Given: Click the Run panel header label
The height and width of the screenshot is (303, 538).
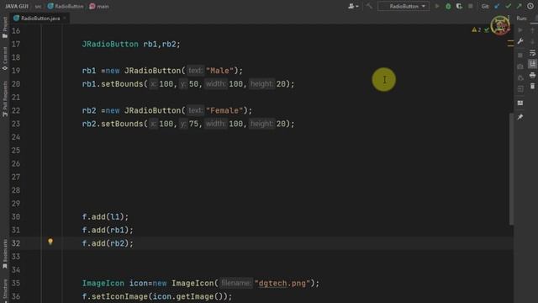Looking at the screenshot, I should pyautogui.click(x=521, y=19).
